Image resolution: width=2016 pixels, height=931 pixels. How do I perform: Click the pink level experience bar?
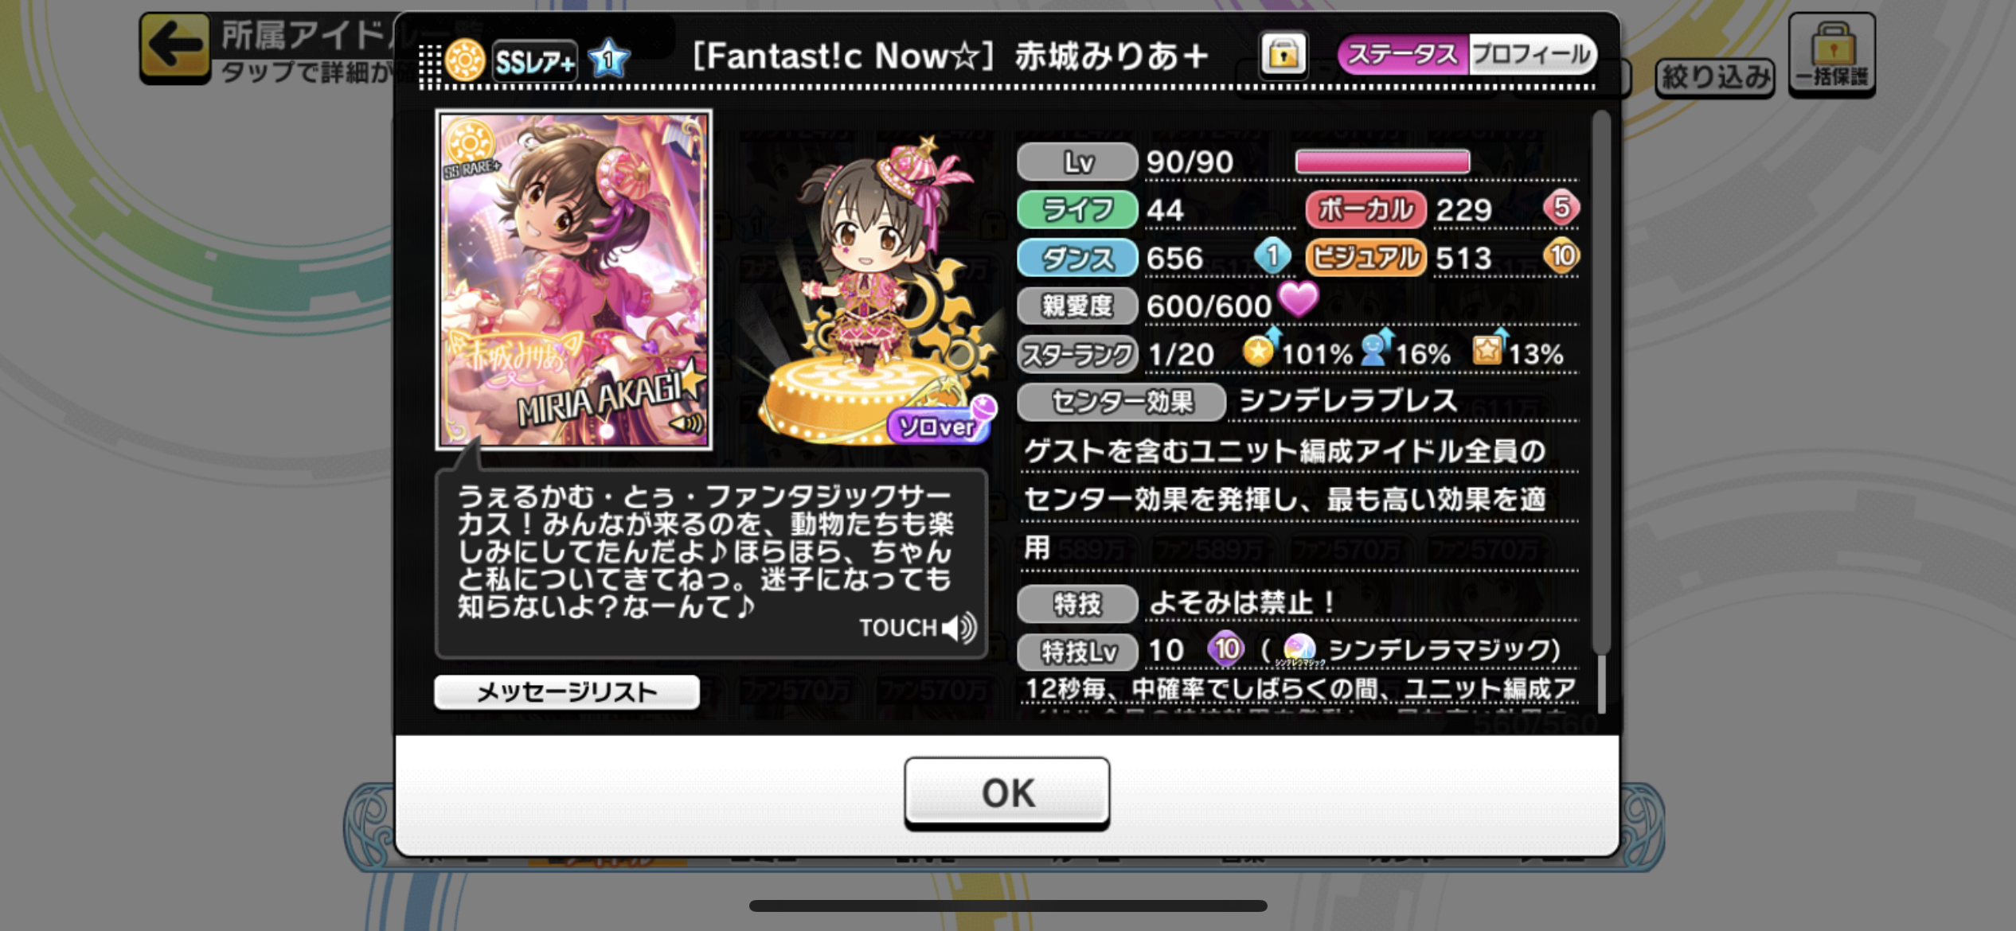point(1382,162)
